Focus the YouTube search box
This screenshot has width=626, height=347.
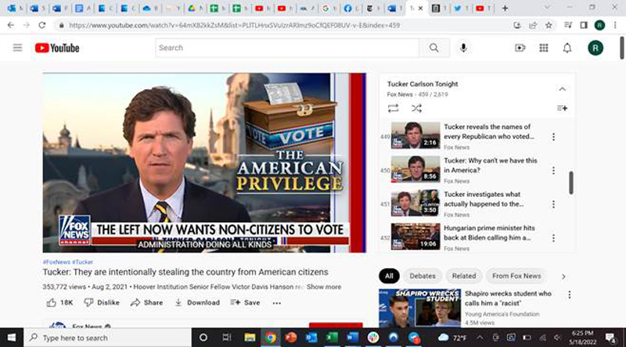coord(287,48)
